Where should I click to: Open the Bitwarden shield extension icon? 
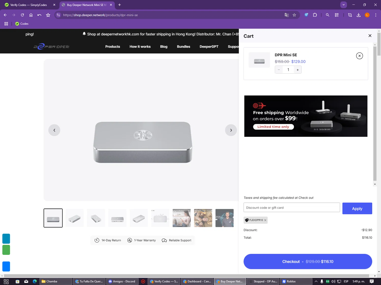click(306, 15)
